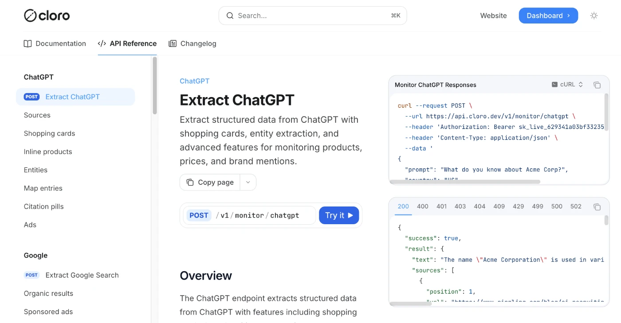Click the Changelog newspaper icon
Screen dimensions: 621x323
coord(173,43)
